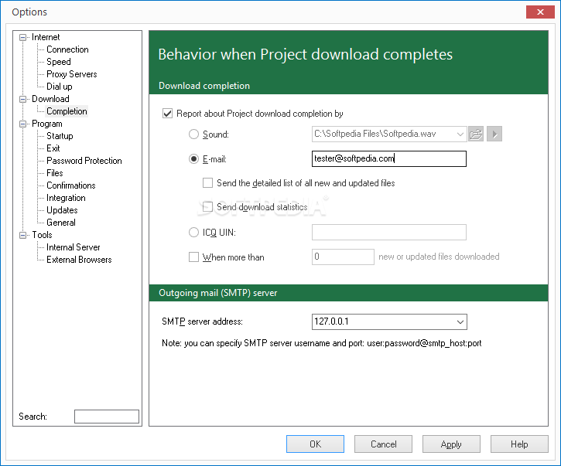Open the SMTP server address dropdown
The image size is (561, 466).
point(460,322)
